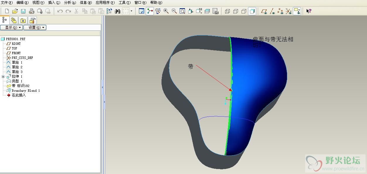Send the model as an email attachment
Screen dimensions: 367x174
[40, 11]
